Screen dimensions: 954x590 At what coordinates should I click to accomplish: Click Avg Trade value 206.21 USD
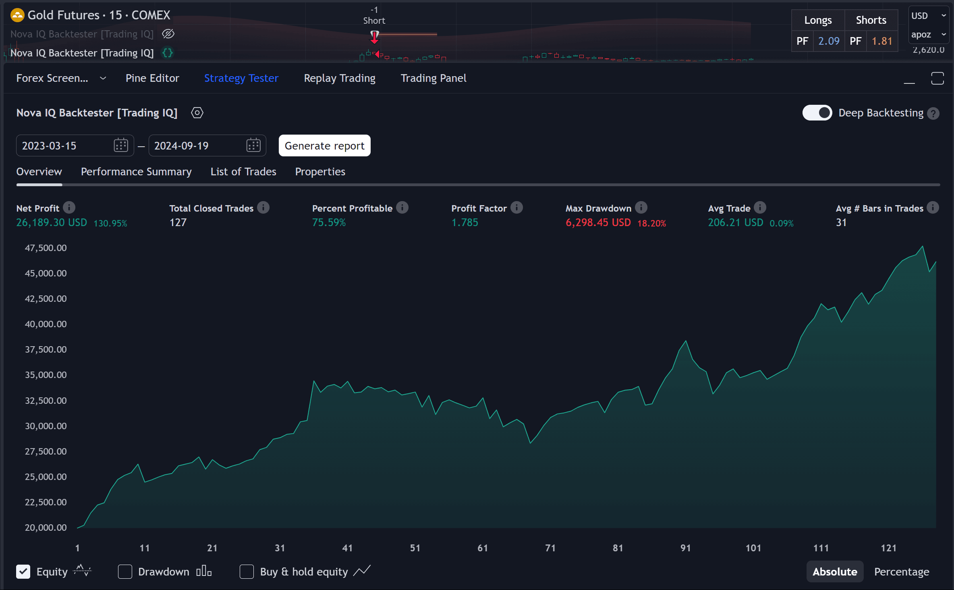click(x=736, y=222)
